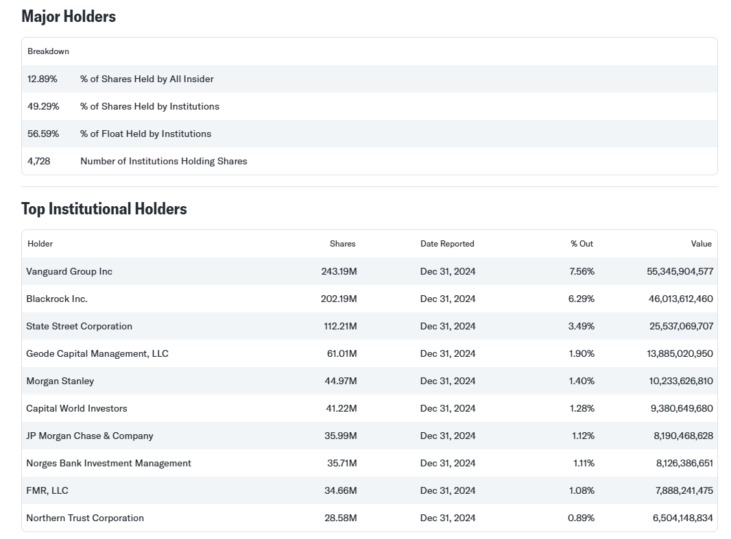Click the date reported in Blackrock's row
Viewport: 731px width, 539px height.
pyautogui.click(x=448, y=299)
